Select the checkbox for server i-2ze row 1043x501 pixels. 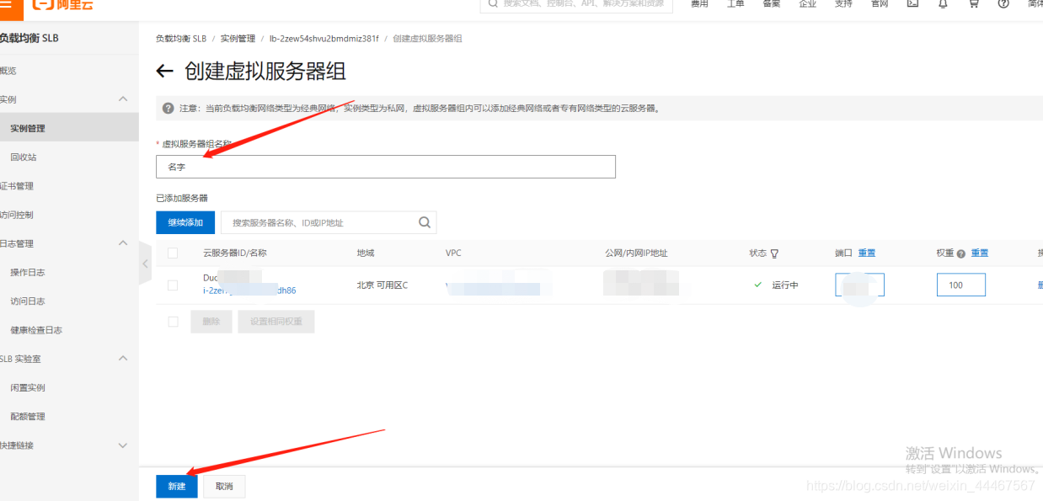(173, 284)
